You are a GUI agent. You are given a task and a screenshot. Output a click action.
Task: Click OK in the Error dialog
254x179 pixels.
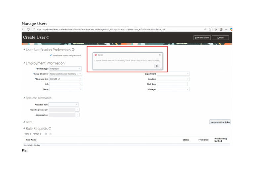pos(157,66)
